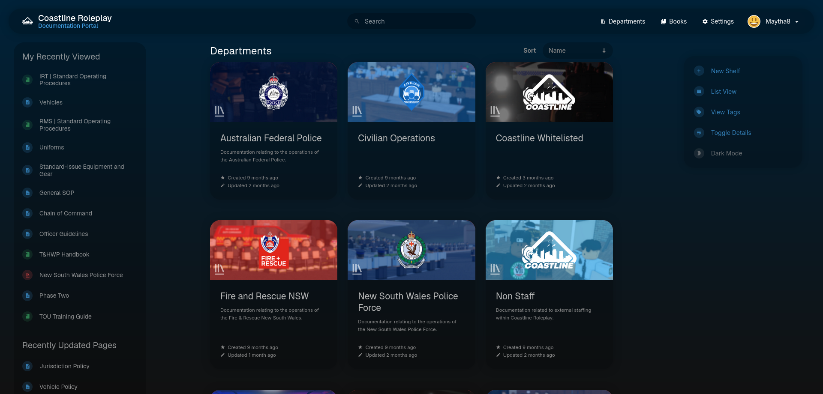Click the Dark Mode moon icon
Screen dimensions: 823x394
point(699,153)
